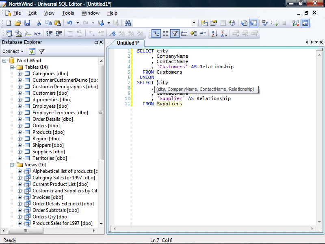Click into the toolbar search text field

point(162,23)
